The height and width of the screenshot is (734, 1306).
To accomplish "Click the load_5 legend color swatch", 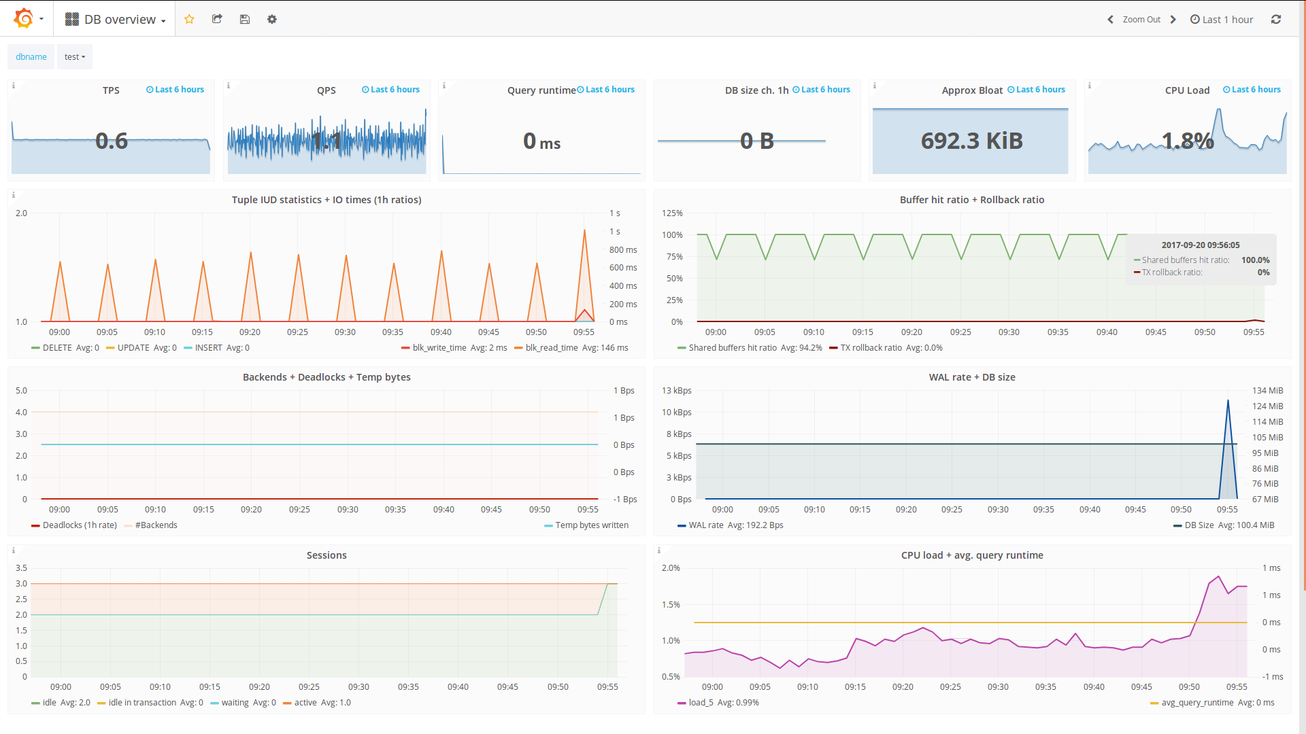I will click(682, 703).
